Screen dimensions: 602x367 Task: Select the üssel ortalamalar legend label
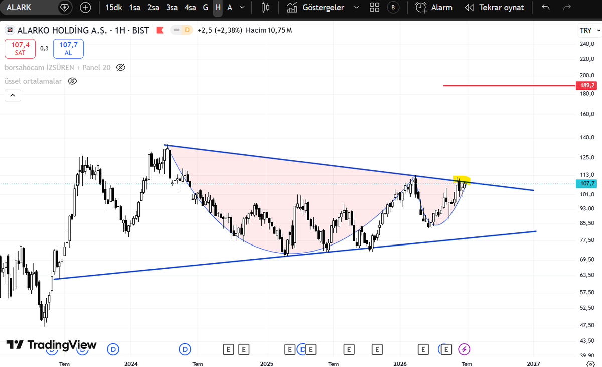point(33,81)
